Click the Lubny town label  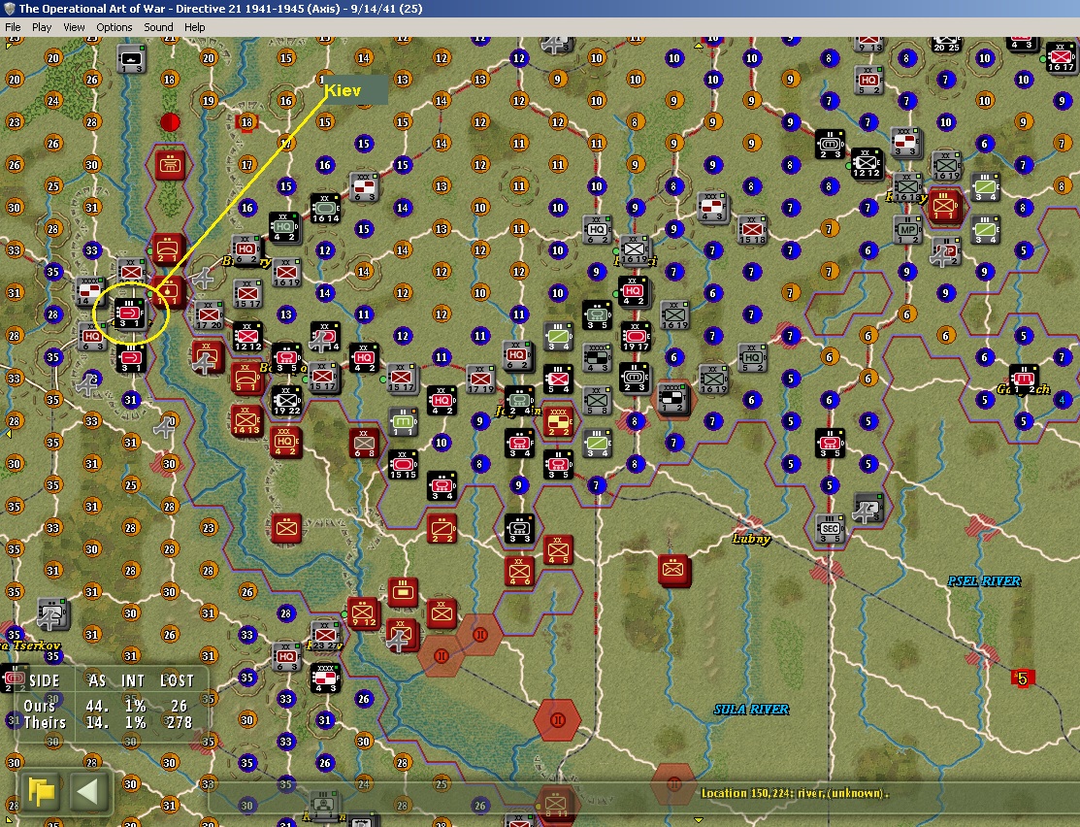[x=751, y=539]
